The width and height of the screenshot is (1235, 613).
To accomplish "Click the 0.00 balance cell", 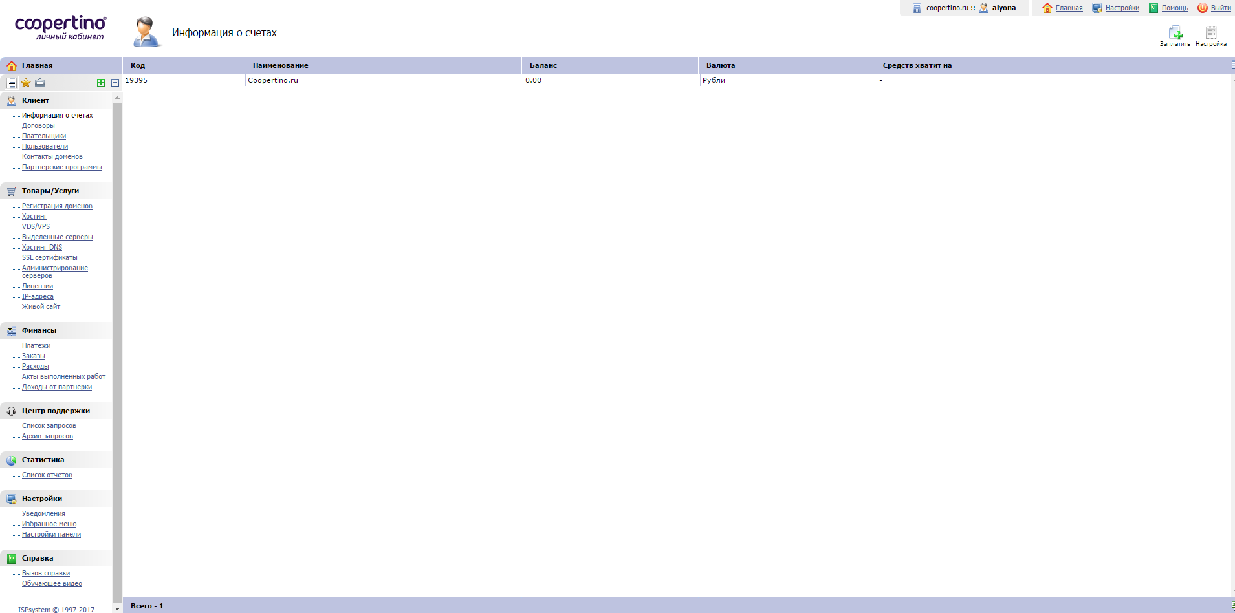I will click(610, 80).
